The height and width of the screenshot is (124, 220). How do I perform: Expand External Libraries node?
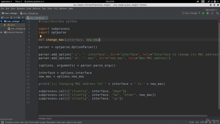pyautogui.click(x=1, y=32)
